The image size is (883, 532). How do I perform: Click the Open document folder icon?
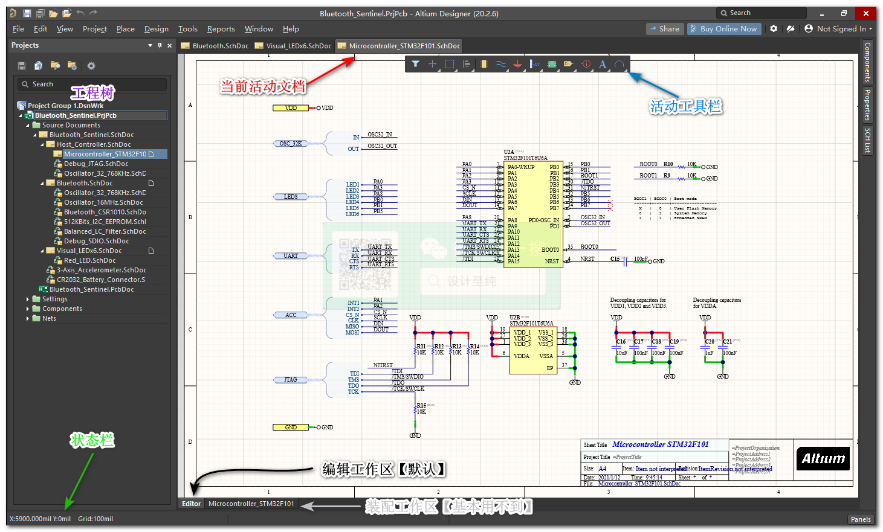click(x=53, y=13)
